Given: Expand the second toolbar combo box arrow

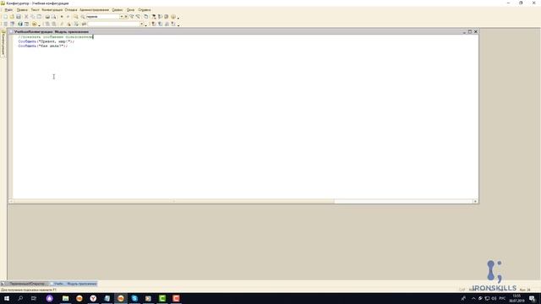Looking at the screenshot, I should (141, 24).
